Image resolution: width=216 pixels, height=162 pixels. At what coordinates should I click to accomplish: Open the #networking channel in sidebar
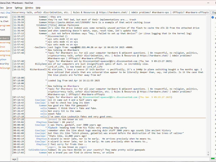(5, 51)
